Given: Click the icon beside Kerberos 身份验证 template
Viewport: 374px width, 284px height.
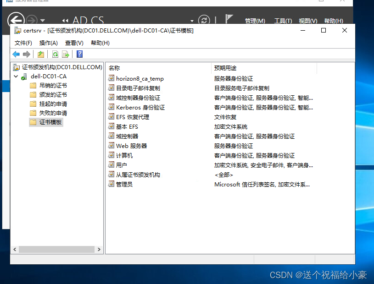Looking at the screenshot, I should (111, 107).
